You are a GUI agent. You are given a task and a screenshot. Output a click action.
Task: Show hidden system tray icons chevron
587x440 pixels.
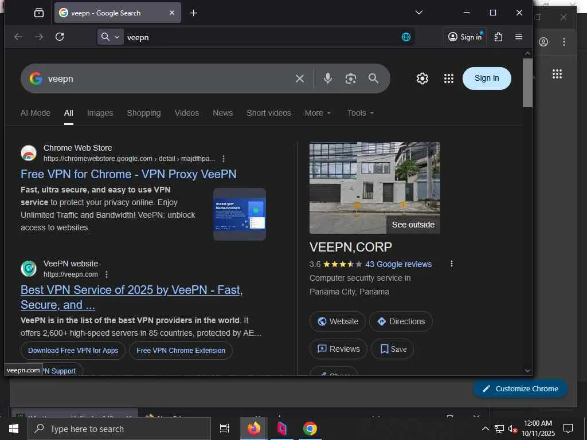coord(485,429)
